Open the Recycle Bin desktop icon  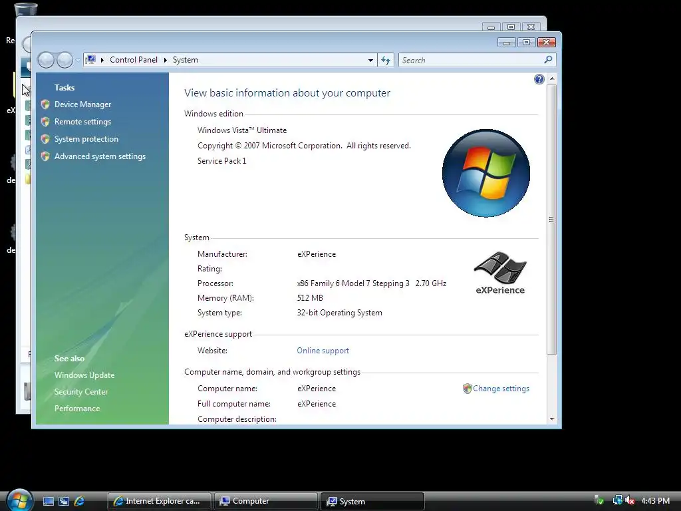(25, 9)
